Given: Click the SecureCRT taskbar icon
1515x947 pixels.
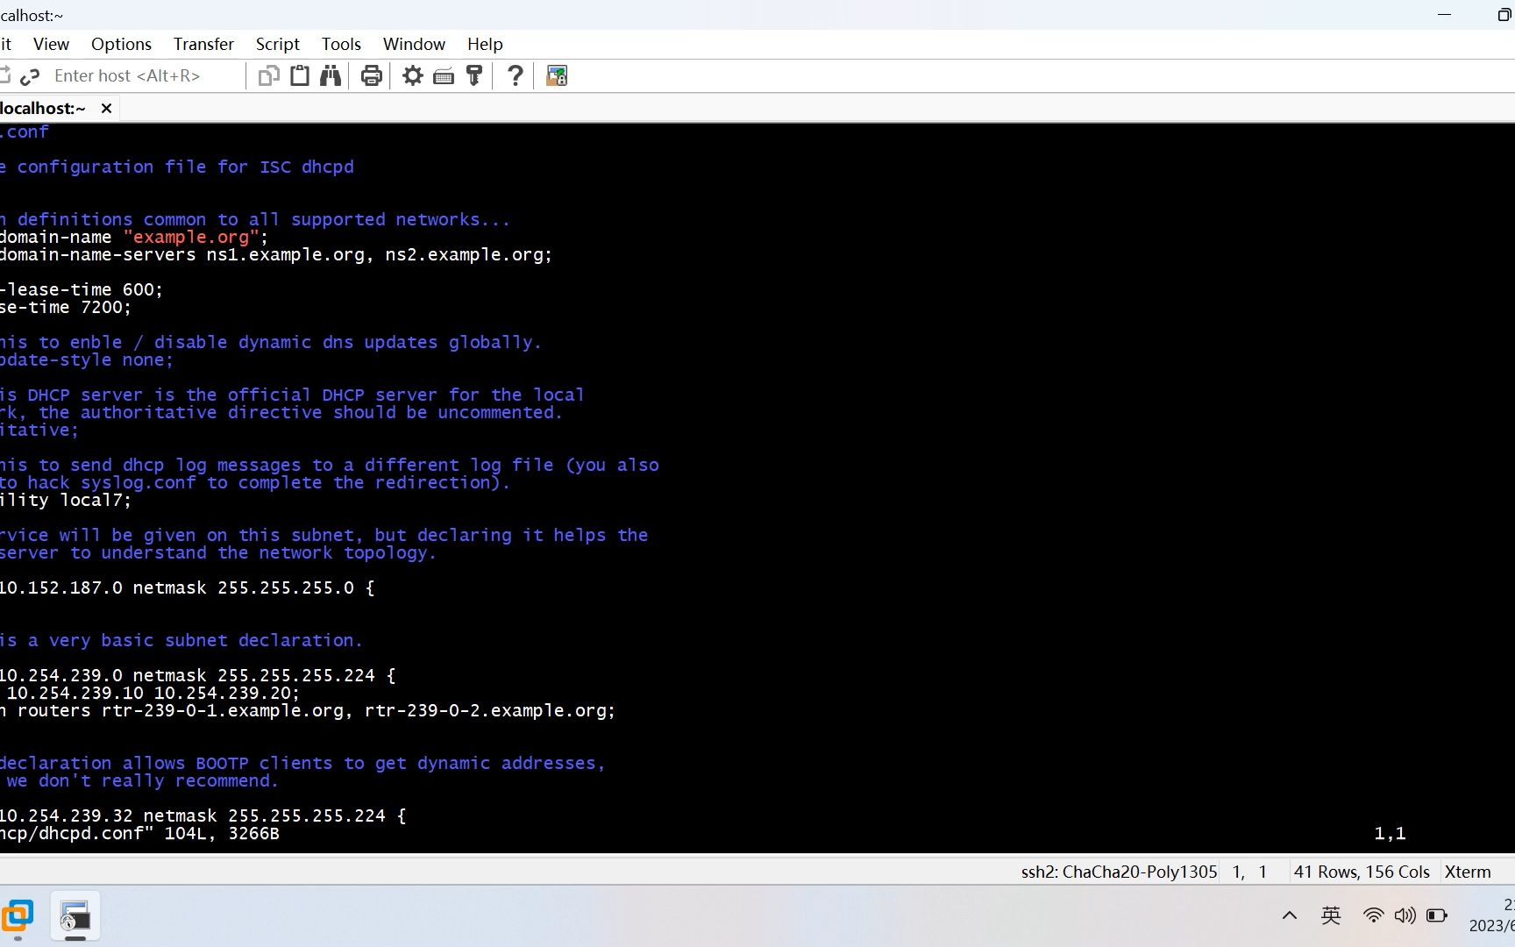Looking at the screenshot, I should 75,915.
